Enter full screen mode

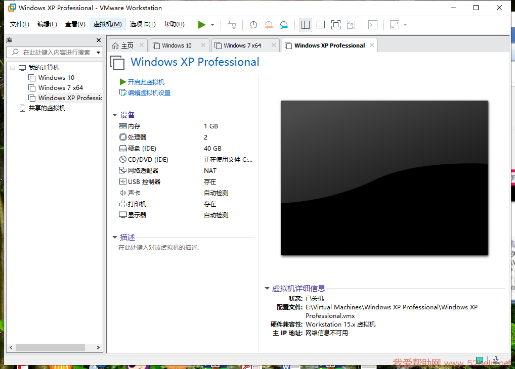pos(336,25)
